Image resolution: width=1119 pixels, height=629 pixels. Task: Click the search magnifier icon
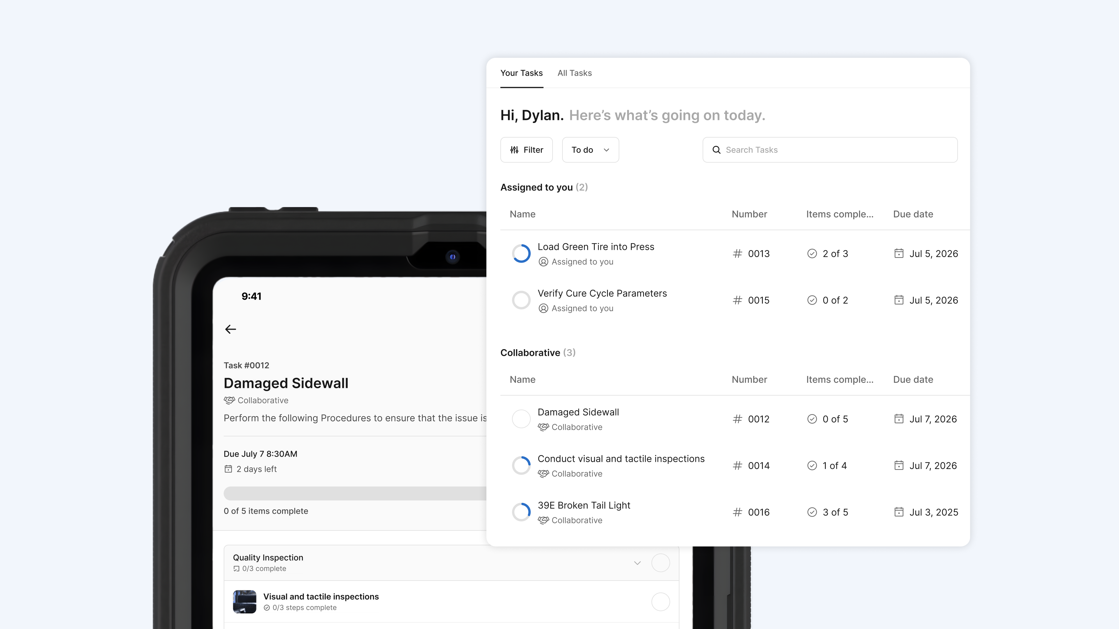point(716,150)
